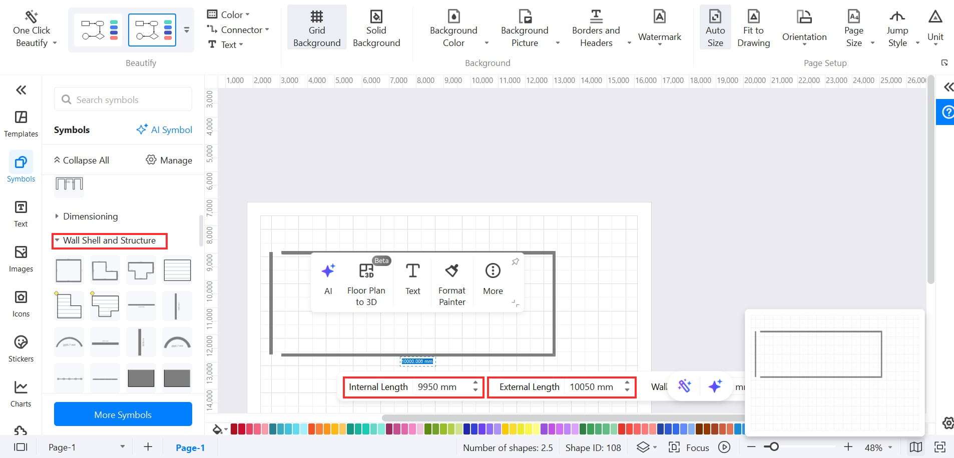Screen dimensions: 954x458
Task: Click Text tool in floating toolbar
Action: coord(413,279)
